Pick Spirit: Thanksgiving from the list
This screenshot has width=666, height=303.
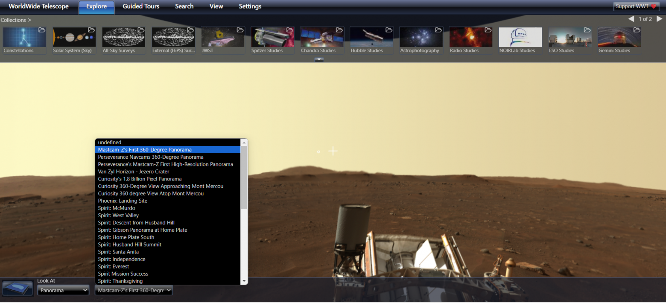click(168, 281)
